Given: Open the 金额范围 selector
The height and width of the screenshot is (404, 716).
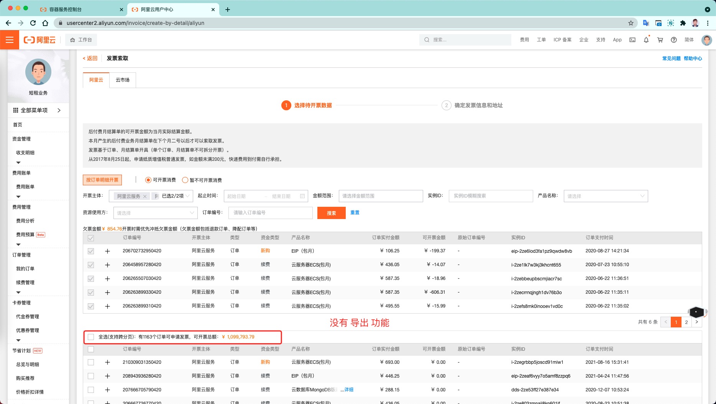Looking at the screenshot, I should point(381,196).
